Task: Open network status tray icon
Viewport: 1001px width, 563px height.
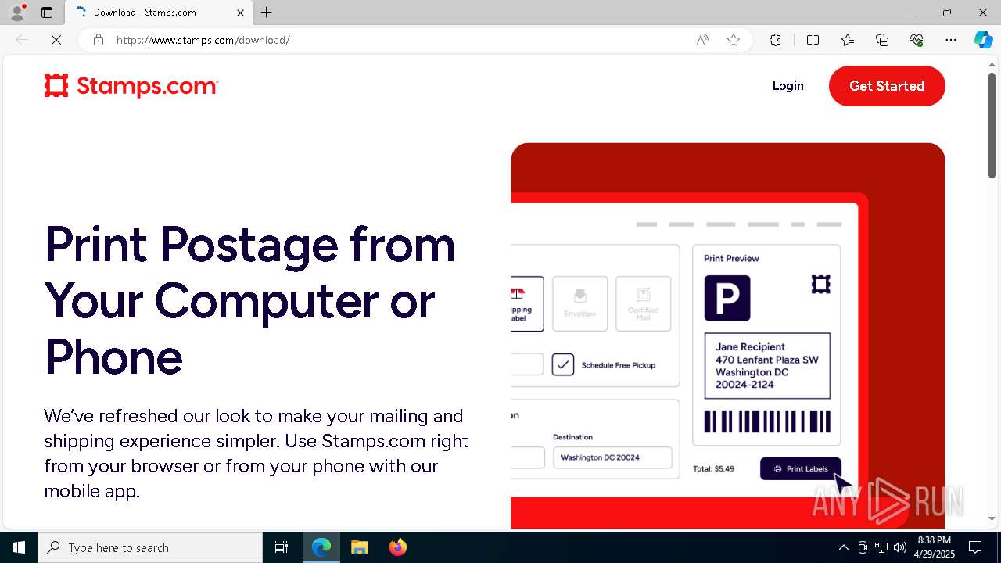Action: [x=881, y=547]
